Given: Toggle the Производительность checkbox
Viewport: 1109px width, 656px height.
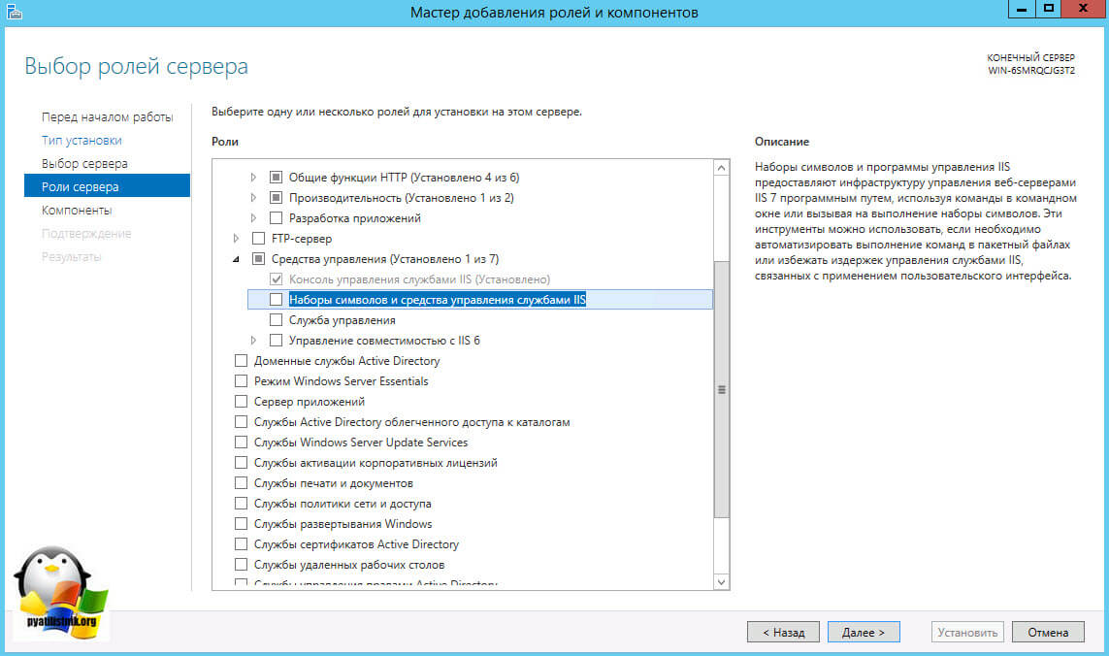Looking at the screenshot, I should pyautogui.click(x=276, y=197).
